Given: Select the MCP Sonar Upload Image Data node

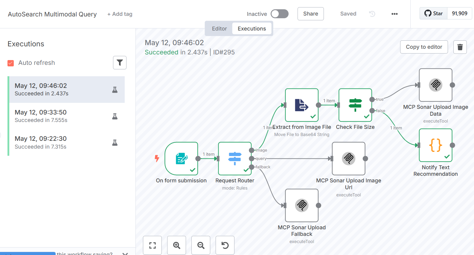Looking at the screenshot, I should click(436, 85).
